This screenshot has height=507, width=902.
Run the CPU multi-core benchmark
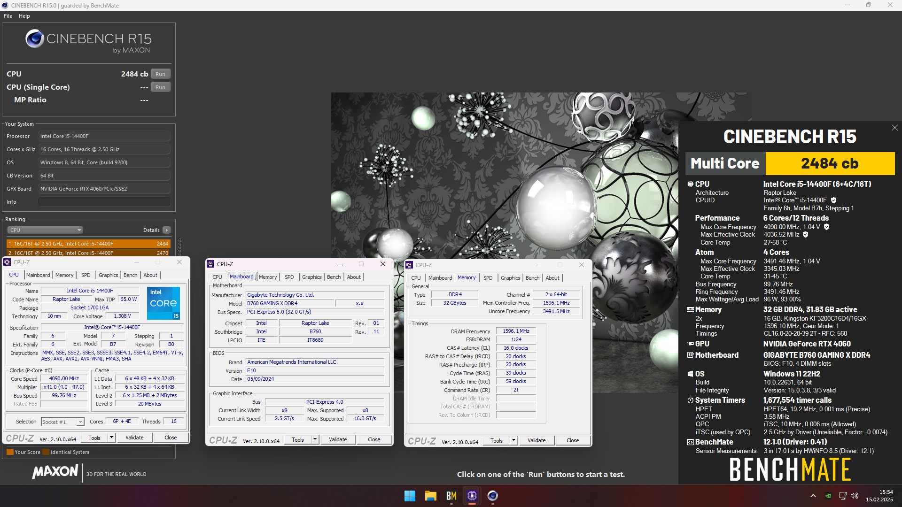(160, 74)
